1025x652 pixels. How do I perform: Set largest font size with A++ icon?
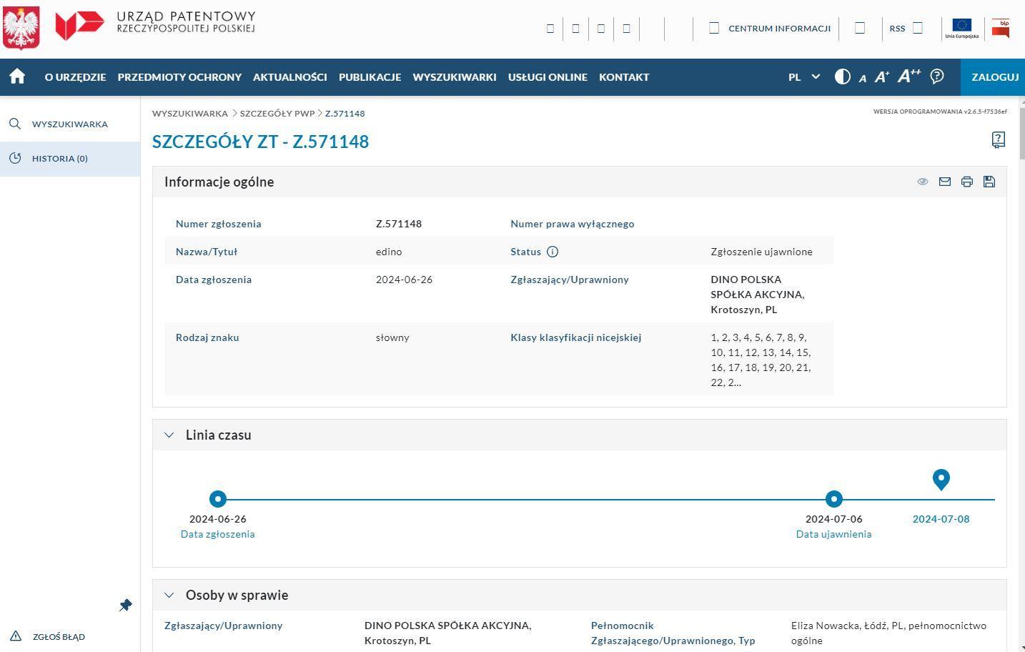coord(909,76)
